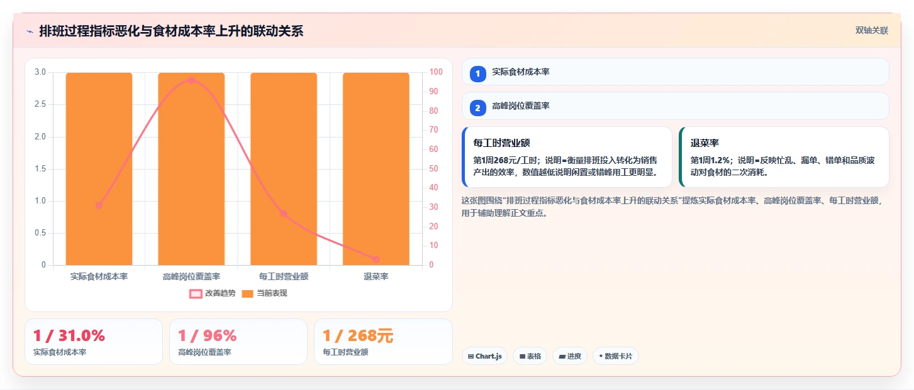
Task: Click the 每工时营业额 orange bar
Action: coord(284,169)
